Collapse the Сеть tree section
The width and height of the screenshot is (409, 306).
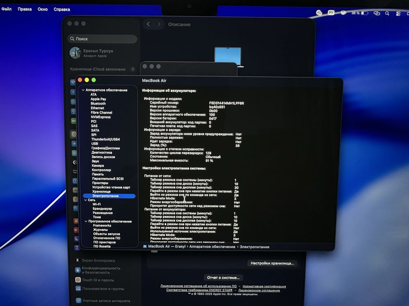pos(85,200)
